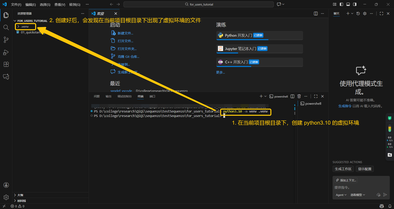The image size is (394, 209).
Task: Toggle primary side bar layout button
Action: tap(341, 4)
